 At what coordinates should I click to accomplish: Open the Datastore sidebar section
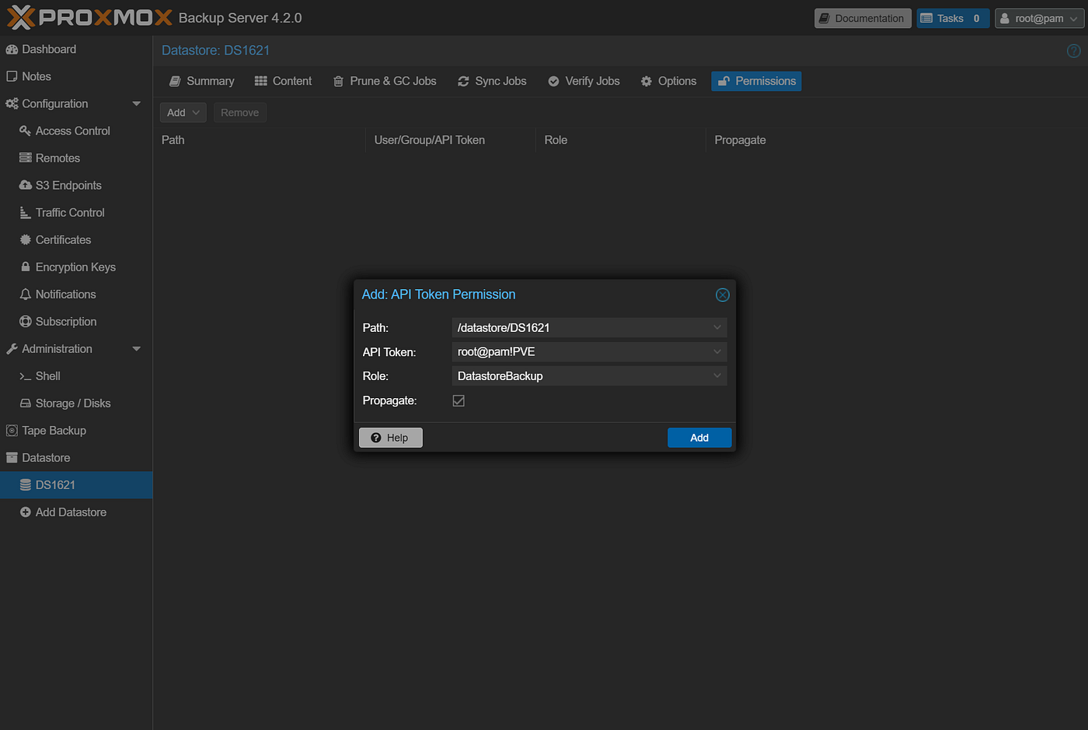tap(76, 457)
